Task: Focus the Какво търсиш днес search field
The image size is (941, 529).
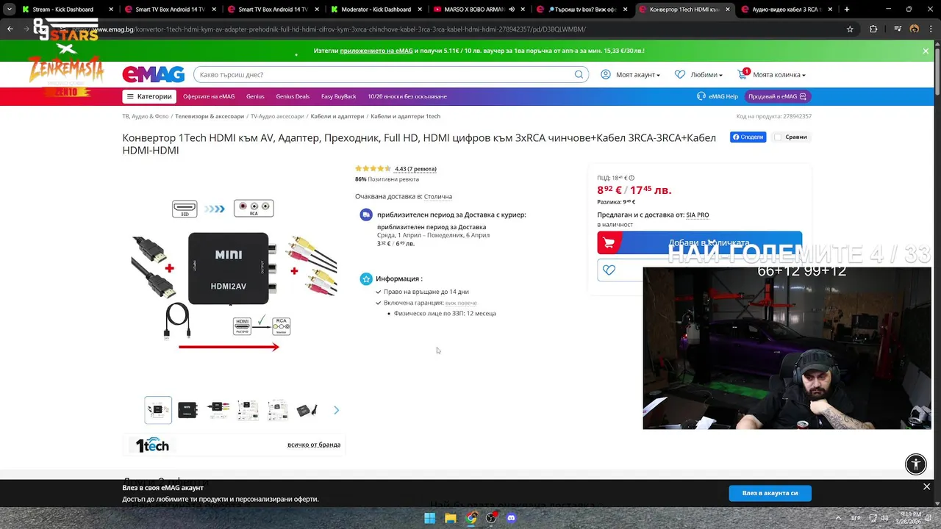Action: [x=386, y=74]
